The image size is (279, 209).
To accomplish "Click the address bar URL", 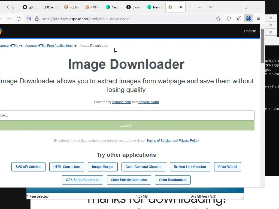I will [x=86, y=19].
